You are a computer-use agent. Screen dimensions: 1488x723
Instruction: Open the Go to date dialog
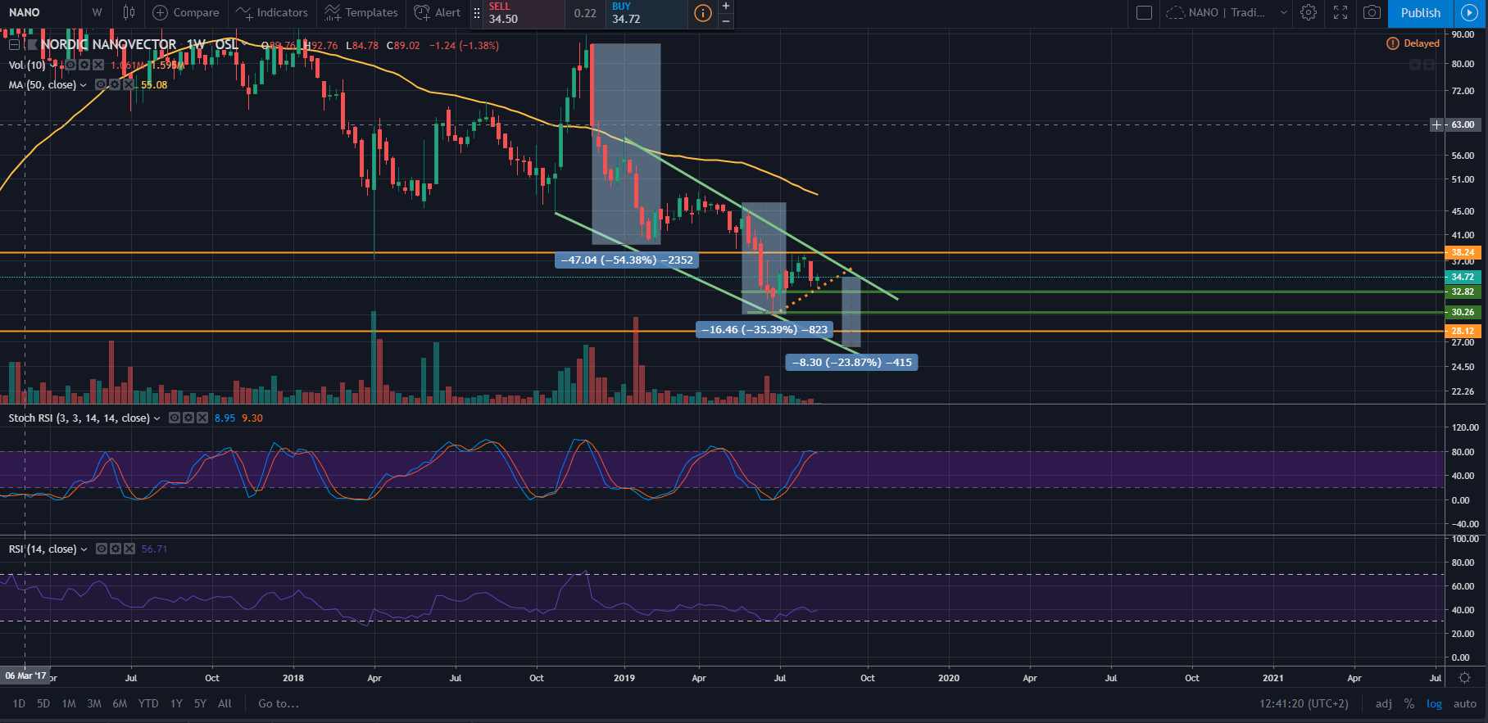279,703
